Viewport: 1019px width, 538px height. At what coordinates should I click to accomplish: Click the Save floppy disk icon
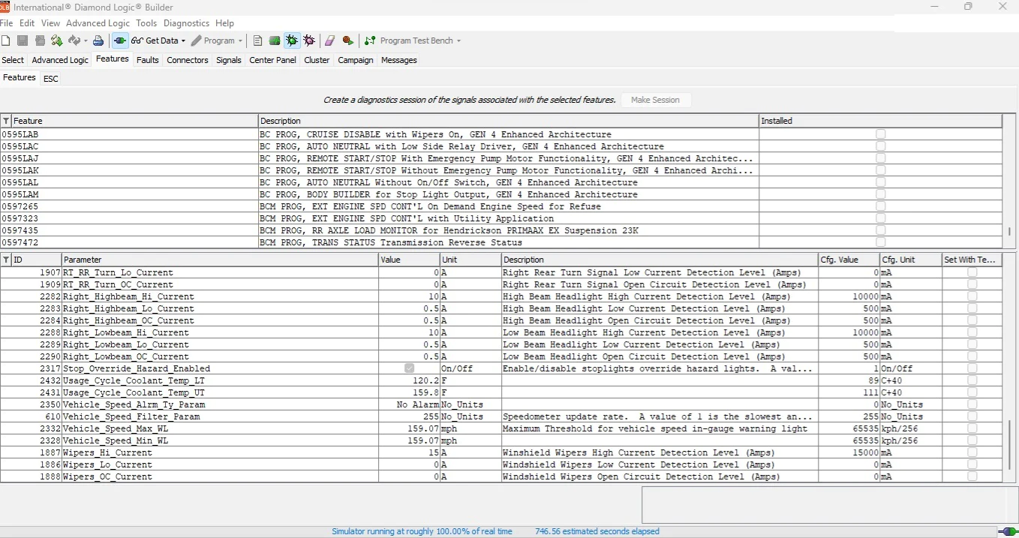(x=23, y=41)
